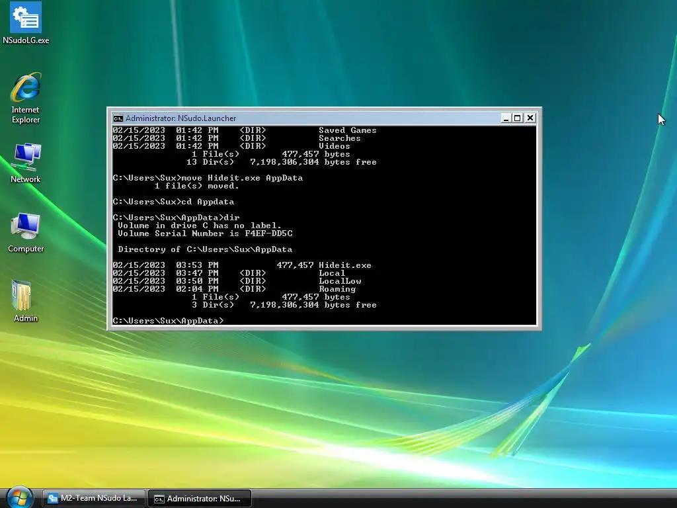Image resolution: width=677 pixels, height=508 pixels.
Task: Click the '1 file(s) moved.' output line
Action: [197, 186]
